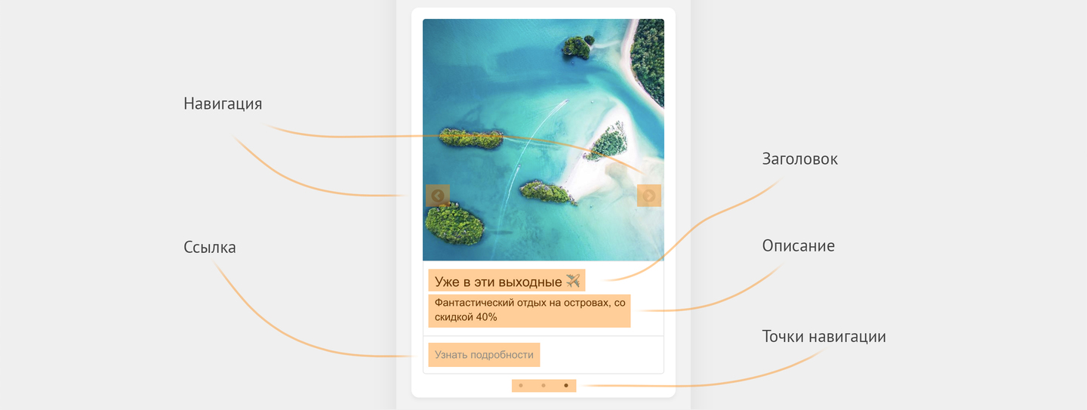
Task: Select the second navigation dot
Action: pyautogui.click(x=543, y=386)
